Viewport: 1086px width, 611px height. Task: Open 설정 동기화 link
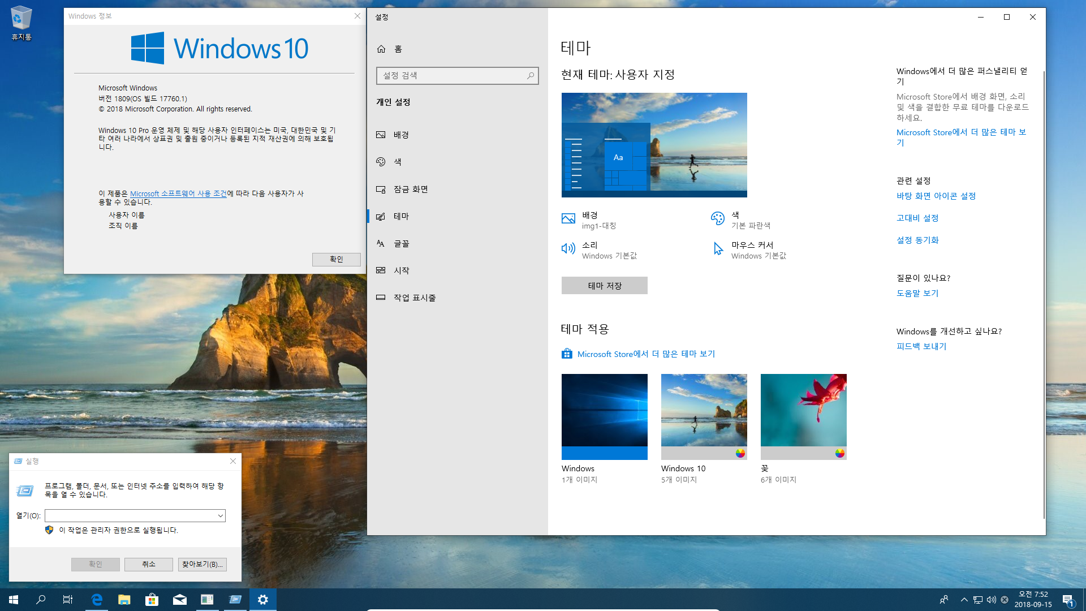pos(917,240)
